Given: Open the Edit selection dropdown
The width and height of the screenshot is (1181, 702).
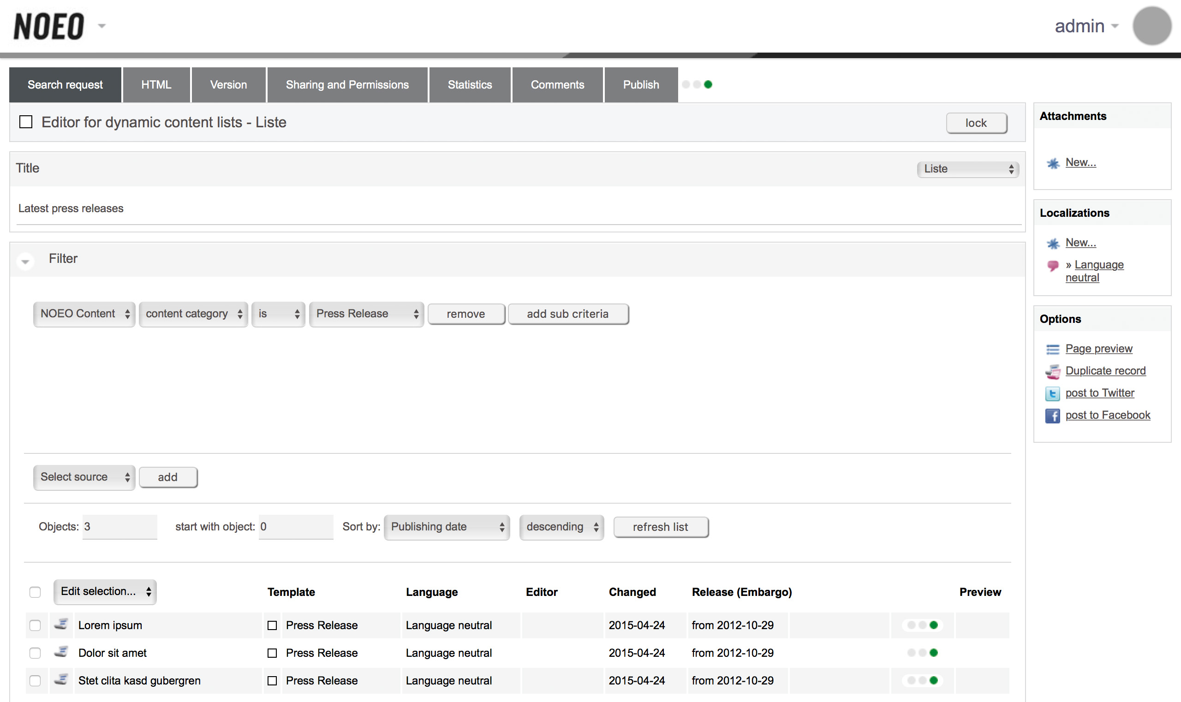Looking at the screenshot, I should 105,591.
